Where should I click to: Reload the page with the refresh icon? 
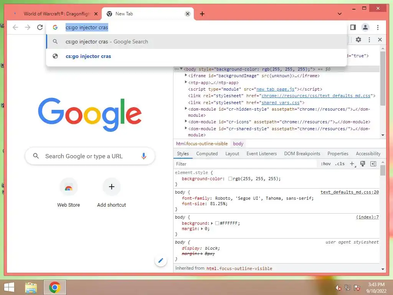tap(40, 27)
